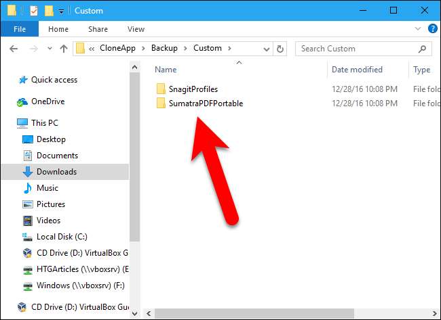Click the Videos filmstrip icon
Screen dimensions: 441x320
click(28, 221)
